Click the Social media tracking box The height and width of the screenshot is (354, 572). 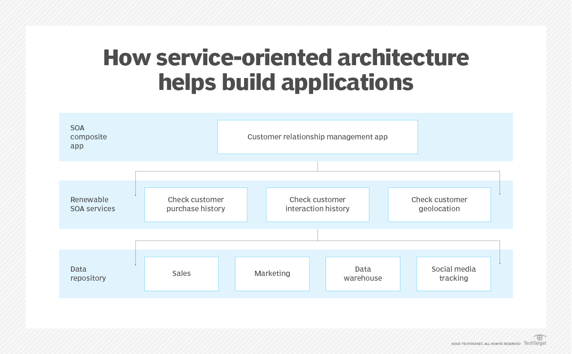(453, 274)
